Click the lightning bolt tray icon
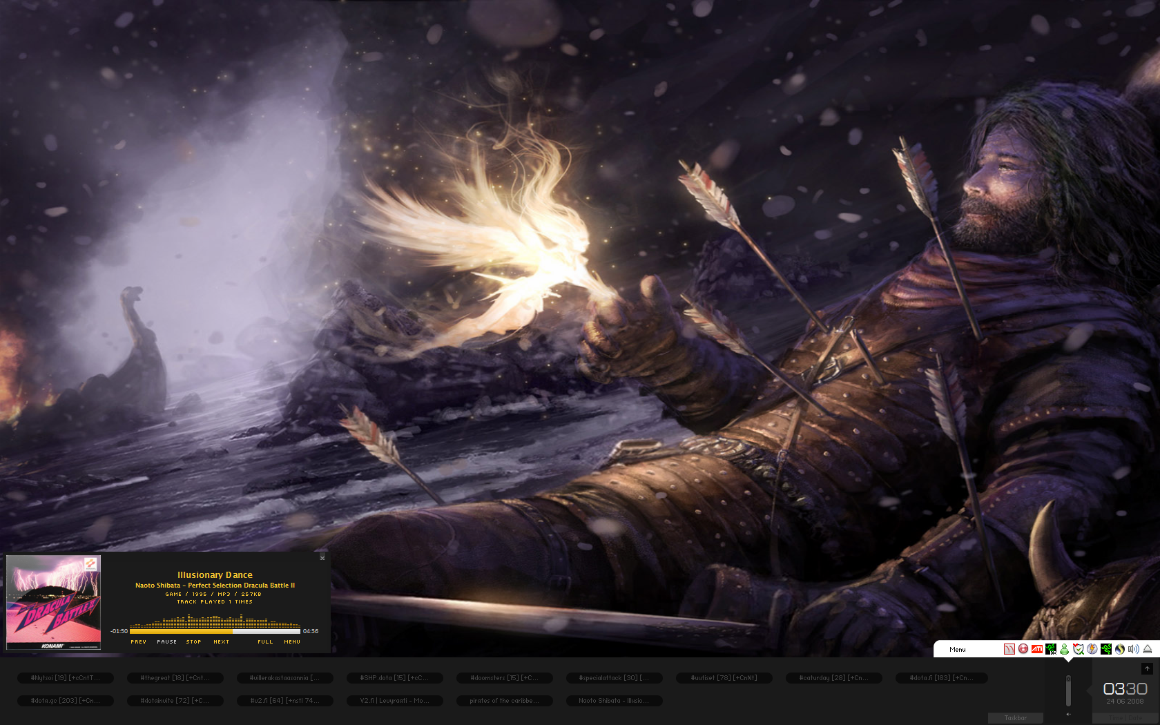Screen dimensions: 1160x725 pyautogui.click(x=1092, y=649)
